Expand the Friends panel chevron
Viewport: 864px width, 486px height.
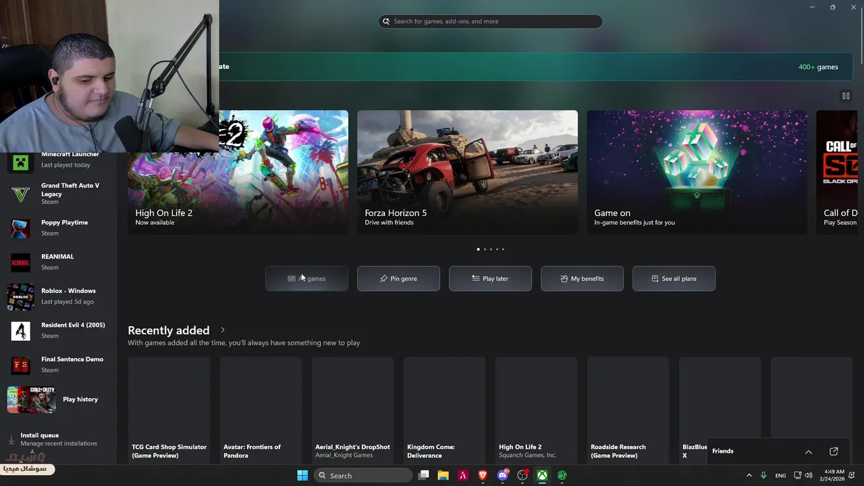pyautogui.click(x=808, y=452)
